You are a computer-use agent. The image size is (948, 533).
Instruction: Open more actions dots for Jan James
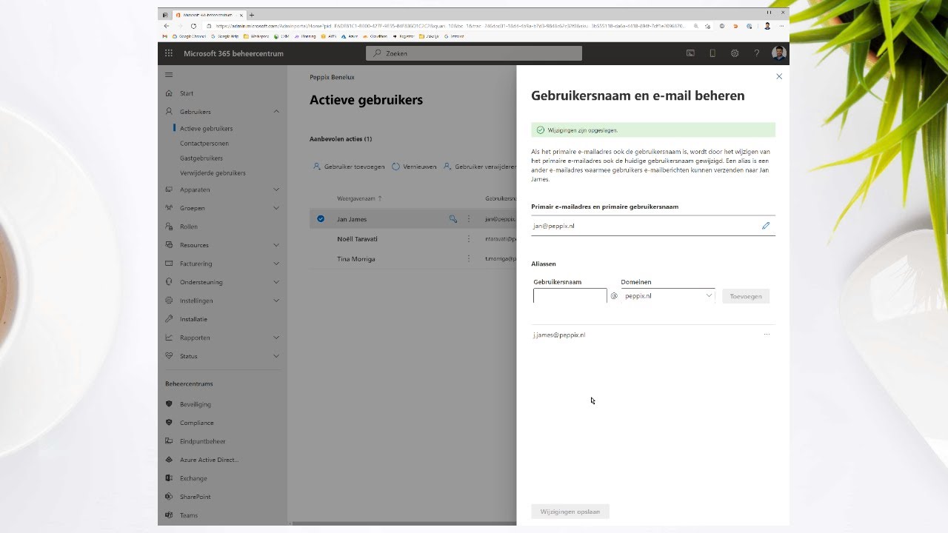[x=469, y=219]
